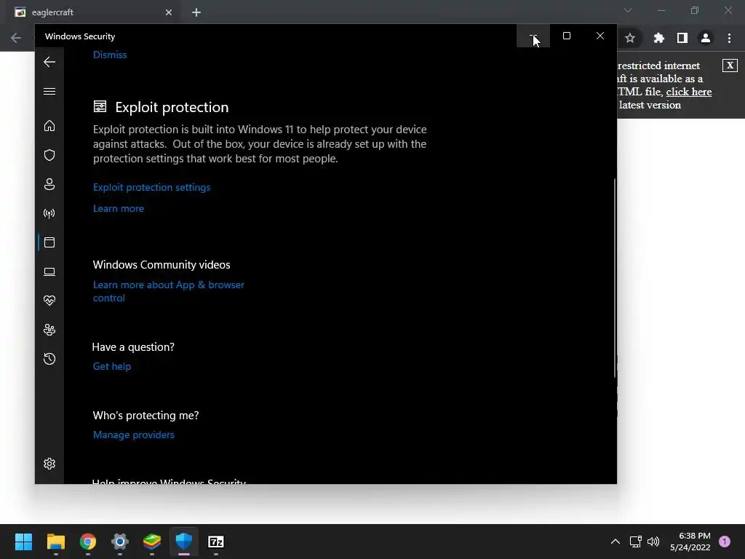Open Chrome extensions puzzle icon

[658, 38]
